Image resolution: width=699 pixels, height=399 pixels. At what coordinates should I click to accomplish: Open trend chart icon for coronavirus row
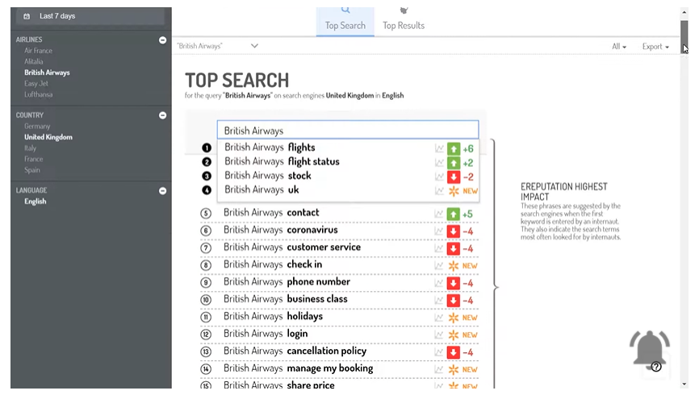[439, 231]
